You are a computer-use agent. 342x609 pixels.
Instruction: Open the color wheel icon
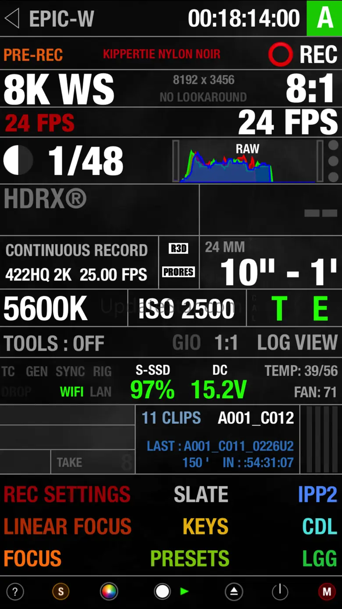coord(109,592)
